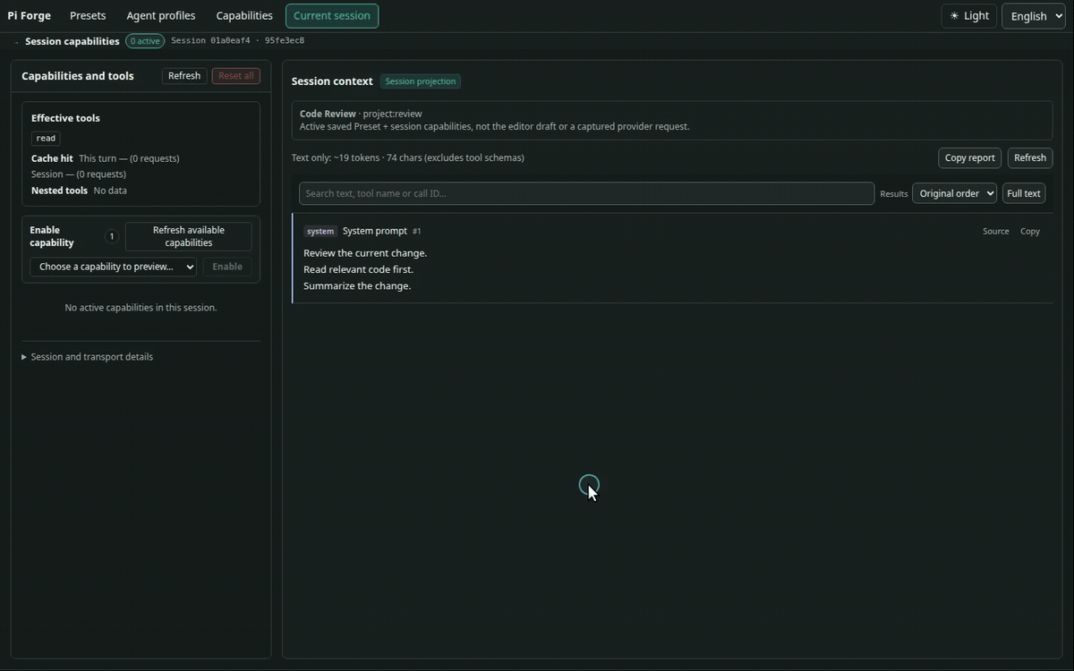Click the Code Review preset title
This screenshot has width=1074, height=671.
328,114
